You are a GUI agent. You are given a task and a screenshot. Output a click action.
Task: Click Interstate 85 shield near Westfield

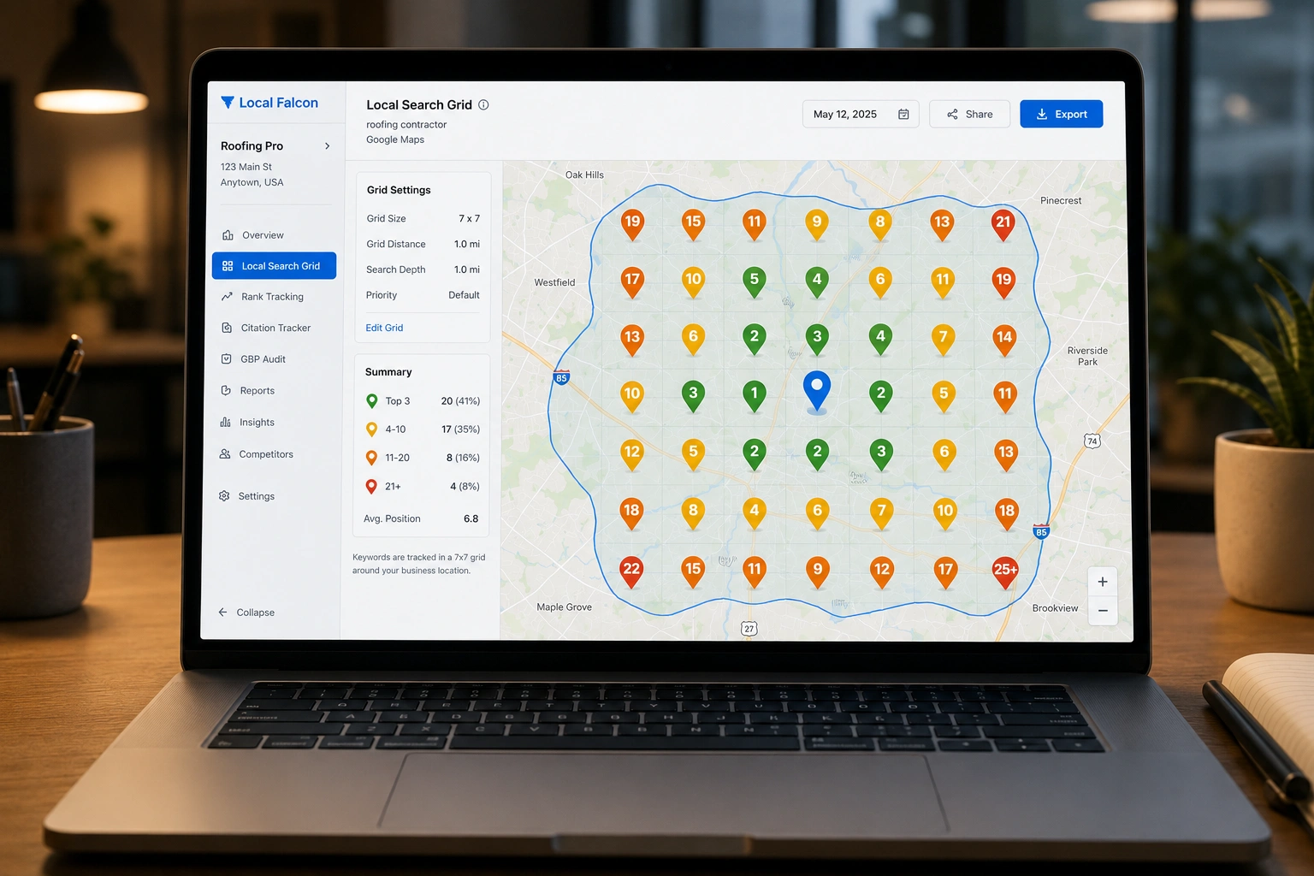tap(561, 377)
